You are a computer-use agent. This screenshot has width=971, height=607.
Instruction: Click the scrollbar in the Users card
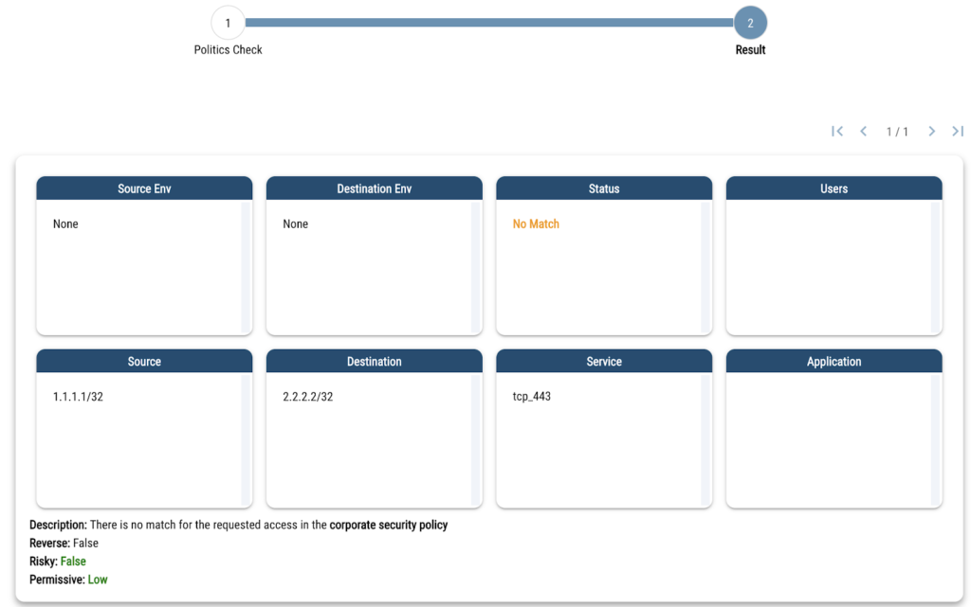point(936,265)
